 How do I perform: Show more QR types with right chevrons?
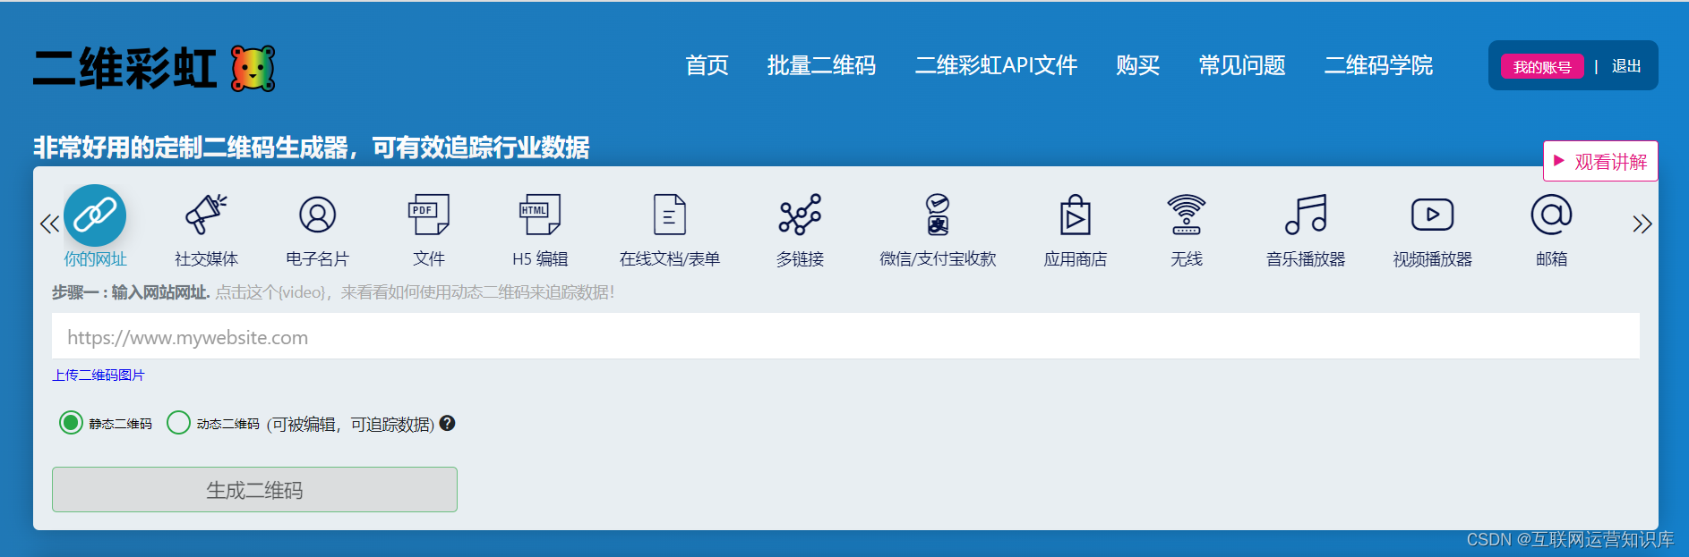tap(1642, 224)
